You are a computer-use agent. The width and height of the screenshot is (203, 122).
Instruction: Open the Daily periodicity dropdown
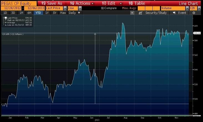tap(74, 13)
